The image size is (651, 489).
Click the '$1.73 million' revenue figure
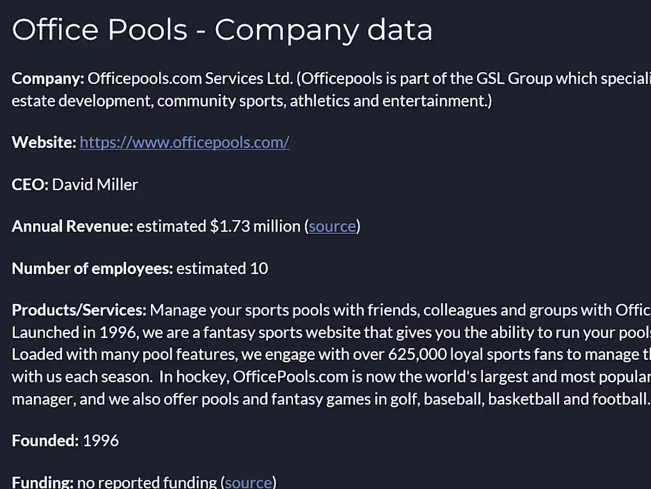coord(255,226)
